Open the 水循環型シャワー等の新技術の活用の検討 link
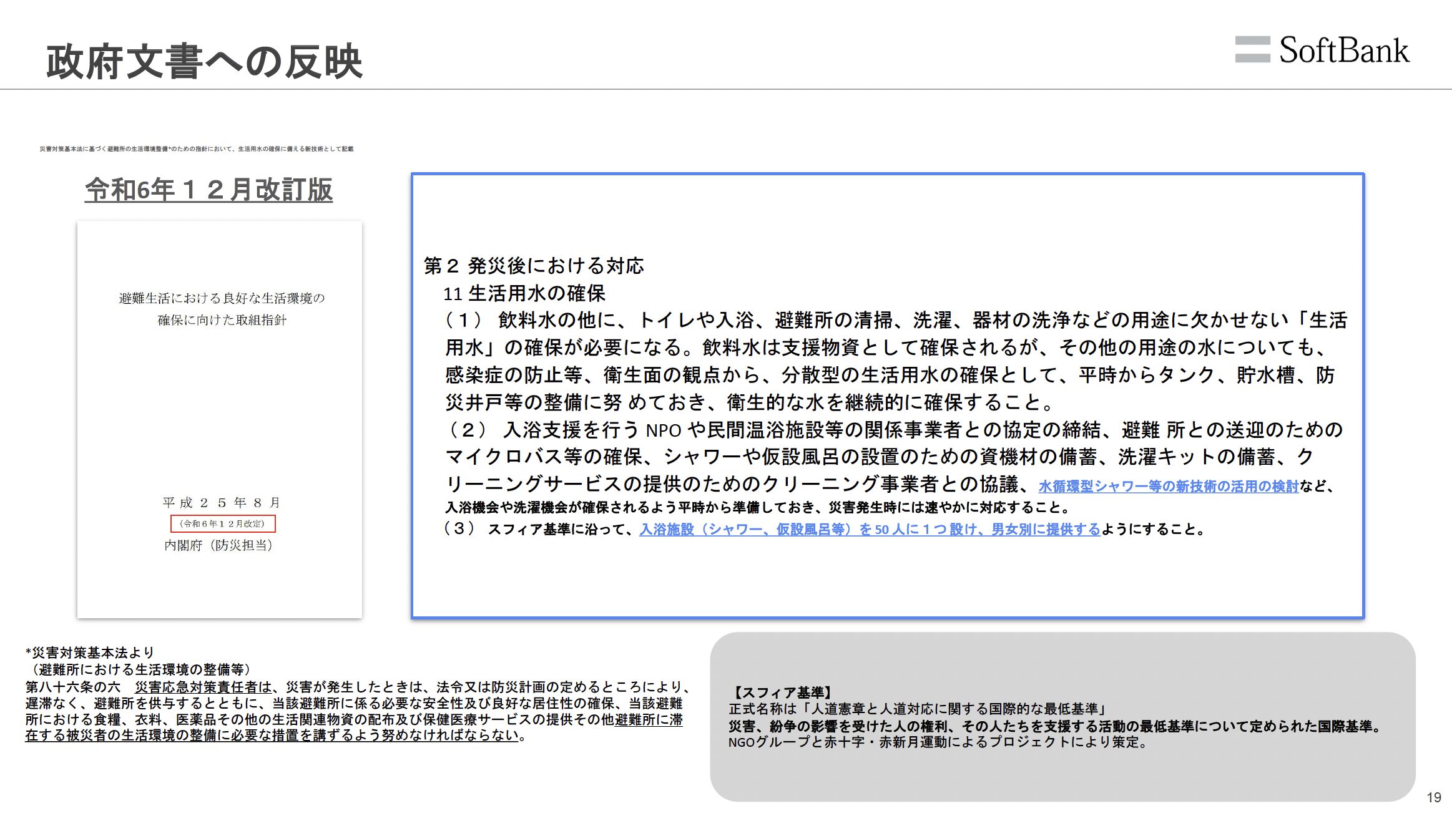 pyautogui.click(x=1167, y=486)
